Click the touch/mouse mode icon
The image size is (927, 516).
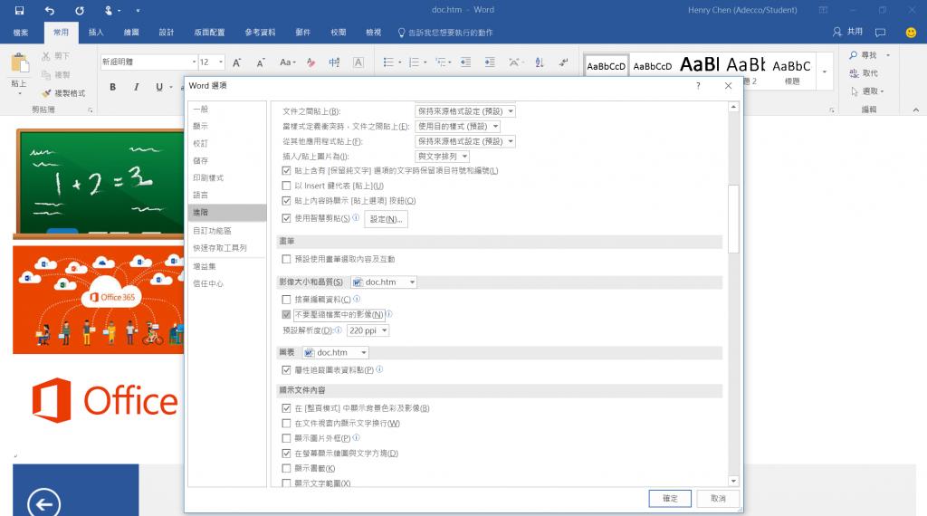[x=109, y=10]
